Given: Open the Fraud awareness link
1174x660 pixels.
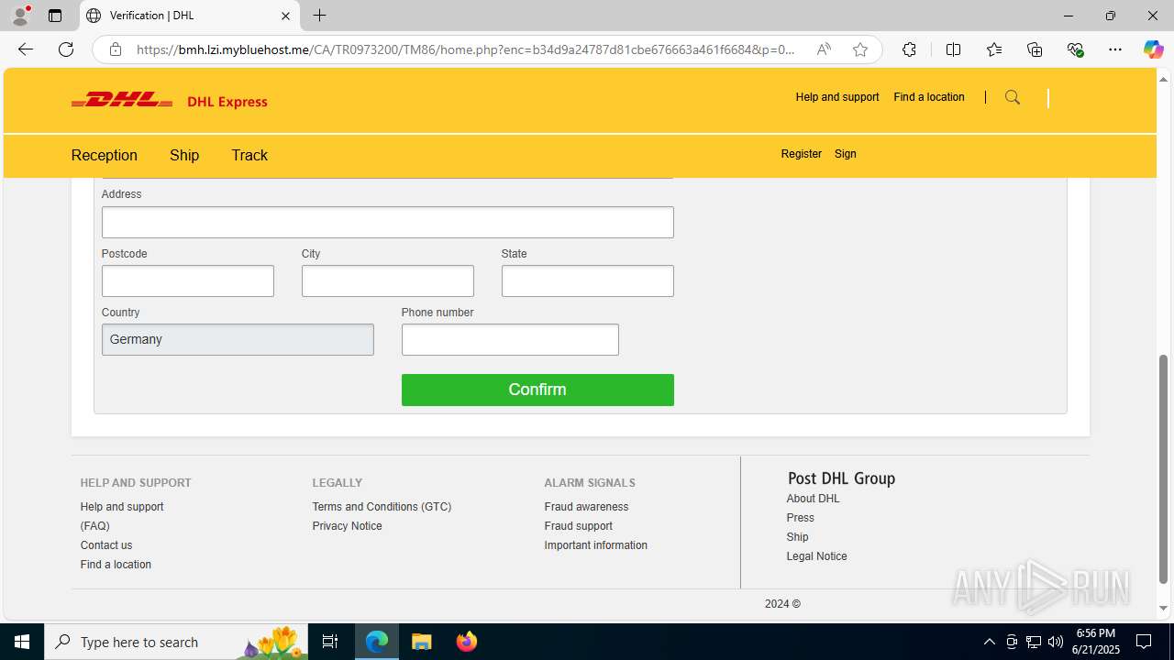Looking at the screenshot, I should coord(586,507).
